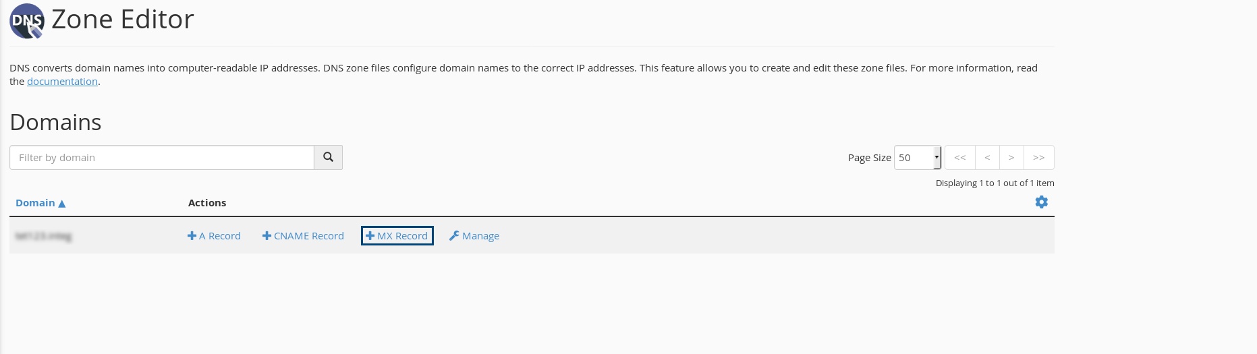Click the Zone Editor page title
Viewport: 1257px width, 354px height.
pyautogui.click(x=122, y=20)
